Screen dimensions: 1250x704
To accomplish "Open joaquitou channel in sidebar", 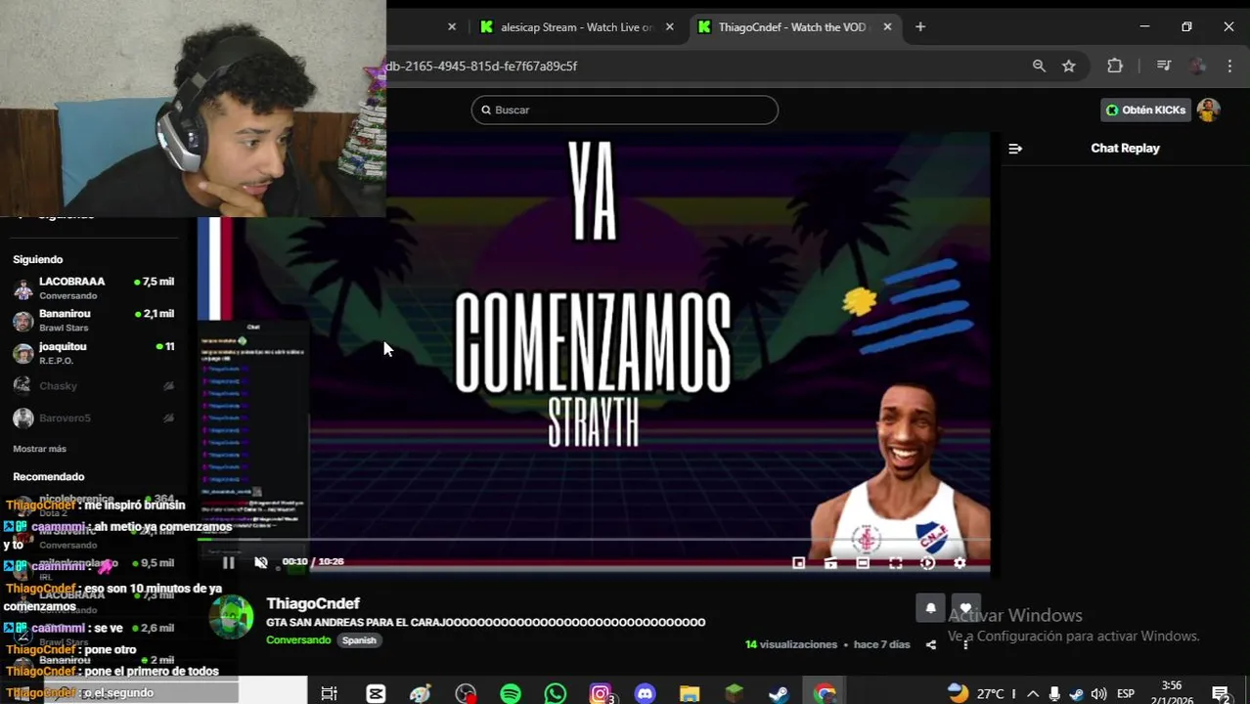I will coord(94,353).
